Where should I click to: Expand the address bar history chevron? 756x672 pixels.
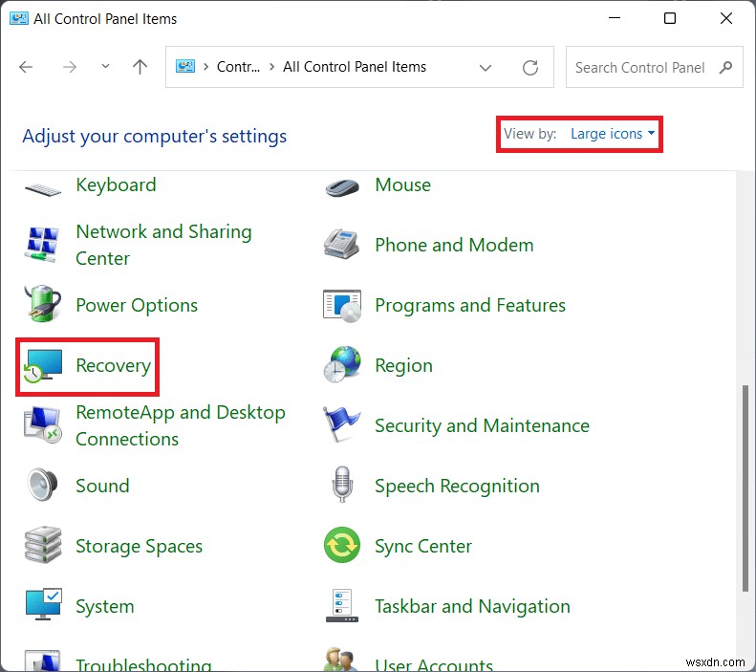486,68
